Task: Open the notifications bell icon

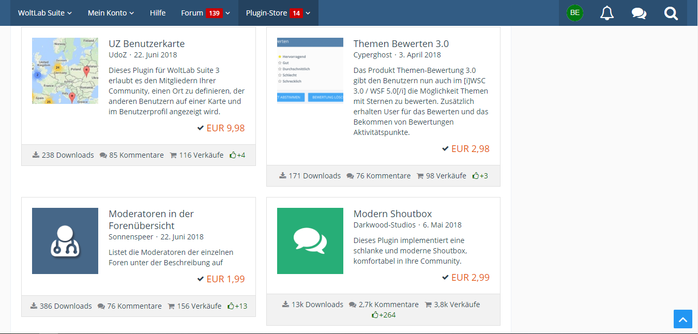Action: (607, 13)
